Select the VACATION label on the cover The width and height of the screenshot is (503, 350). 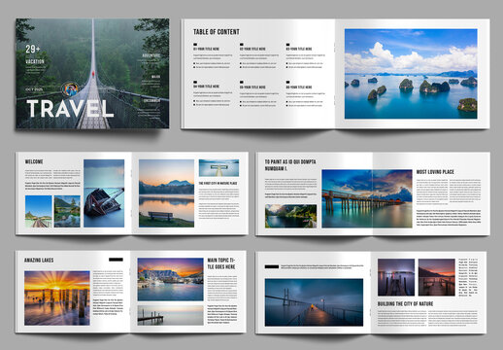tap(35, 61)
